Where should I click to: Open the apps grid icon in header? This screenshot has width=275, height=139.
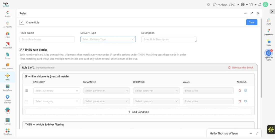tap(208, 4)
